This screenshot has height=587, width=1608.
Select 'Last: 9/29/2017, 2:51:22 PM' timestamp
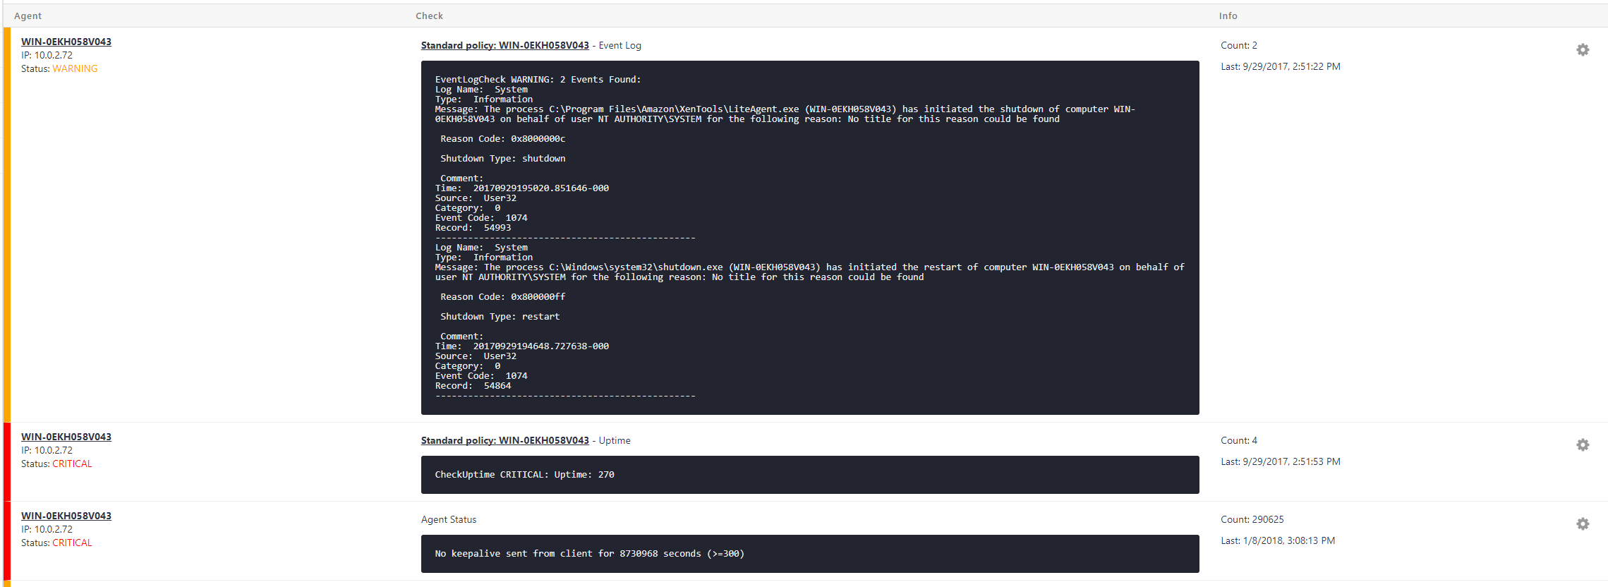pos(1281,66)
